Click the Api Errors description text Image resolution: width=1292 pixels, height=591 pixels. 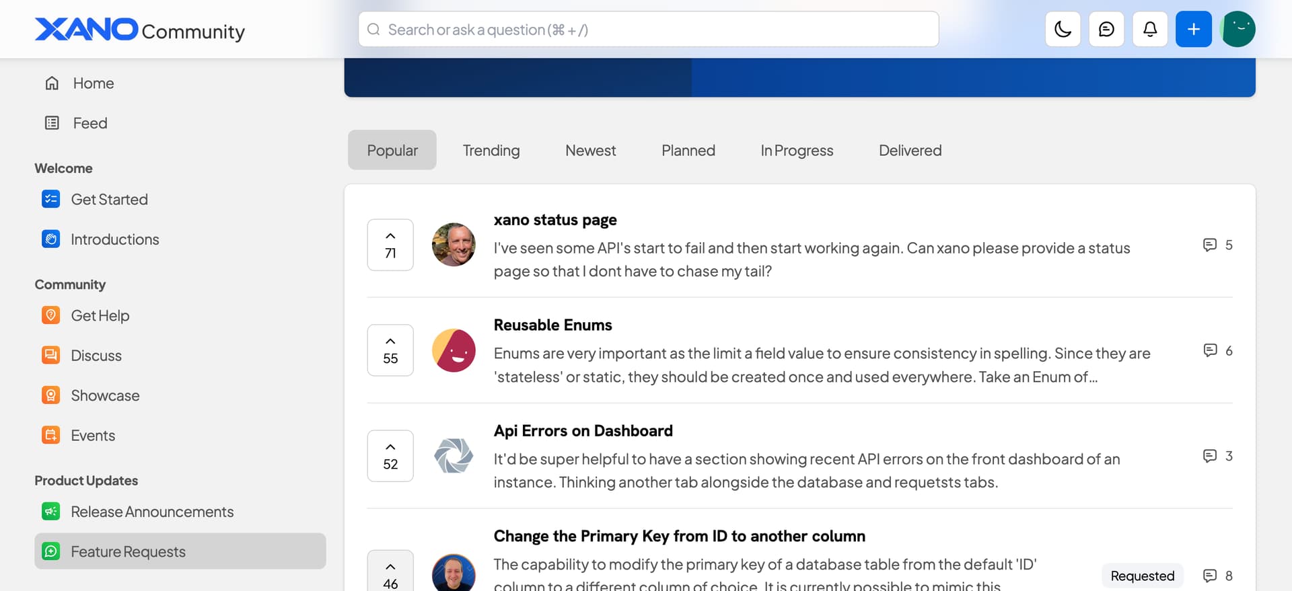pyautogui.click(x=807, y=471)
